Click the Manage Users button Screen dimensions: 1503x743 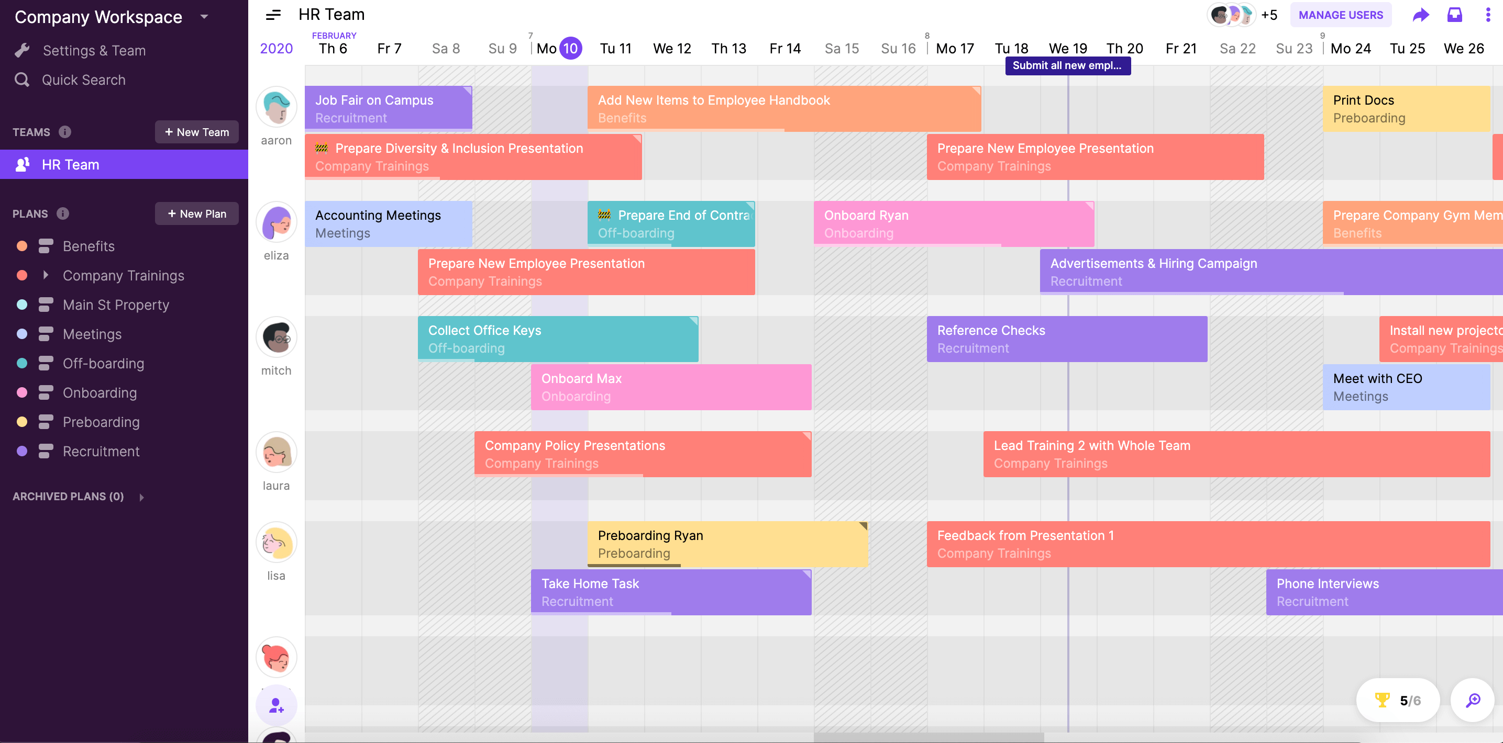tap(1340, 14)
